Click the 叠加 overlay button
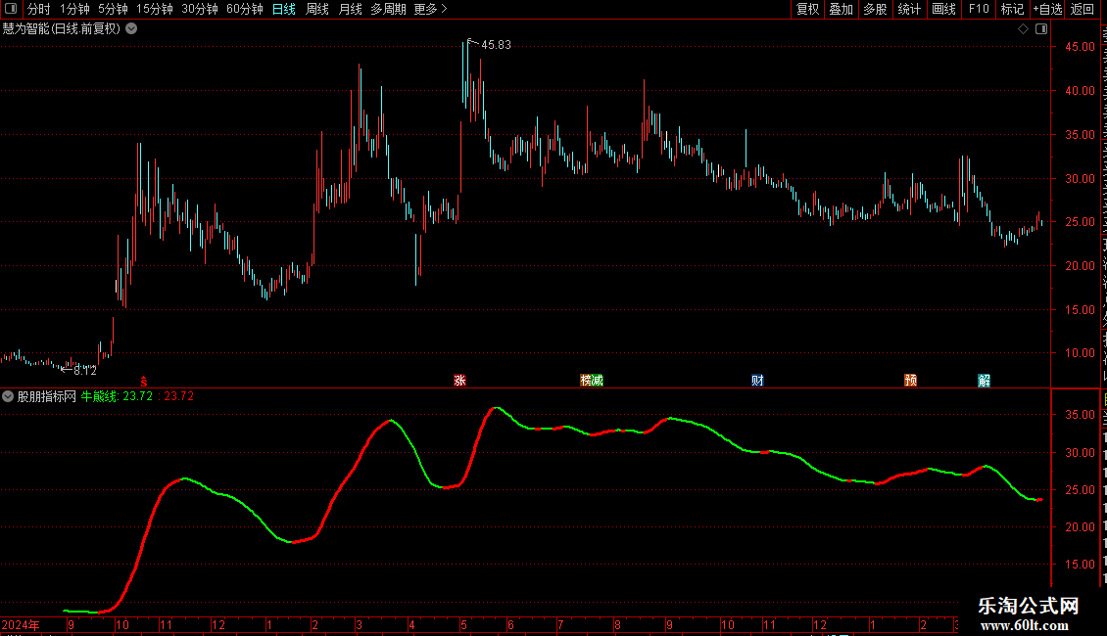 pyautogui.click(x=841, y=9)
